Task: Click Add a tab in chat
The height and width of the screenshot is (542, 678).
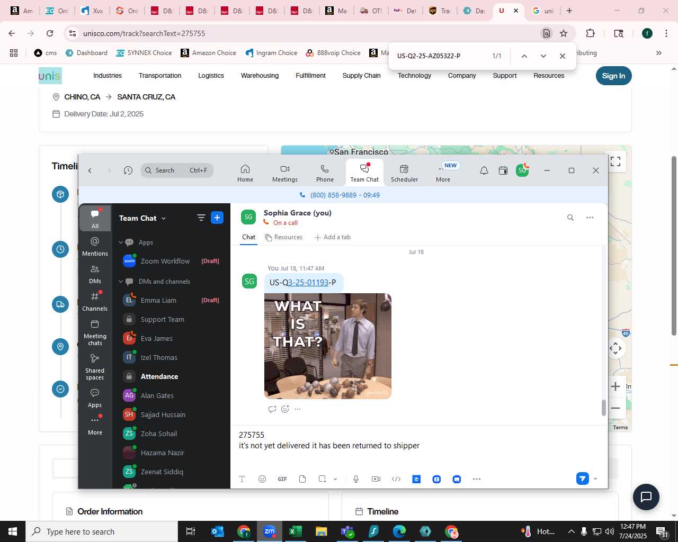Action: [x=333, y=237]
